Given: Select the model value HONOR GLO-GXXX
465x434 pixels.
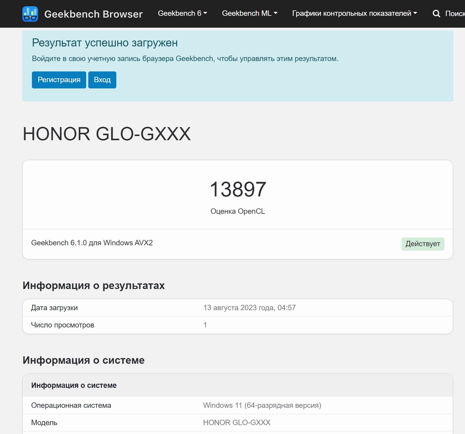Looking at the screenshot, I should 237,423.
